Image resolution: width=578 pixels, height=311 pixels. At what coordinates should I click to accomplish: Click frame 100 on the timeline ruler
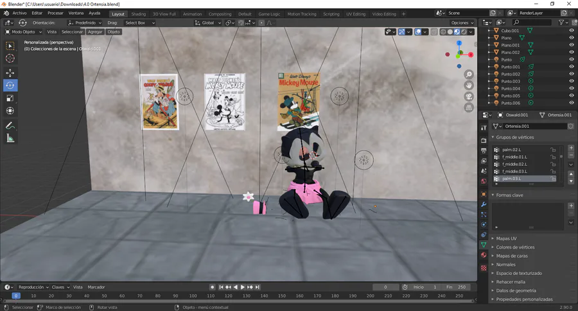pyautogui.click(x=193, y=296)
